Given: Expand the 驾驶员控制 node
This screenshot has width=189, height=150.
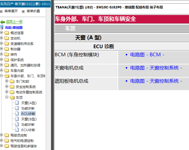Looking at the screenshot, I should click(1, 135).
